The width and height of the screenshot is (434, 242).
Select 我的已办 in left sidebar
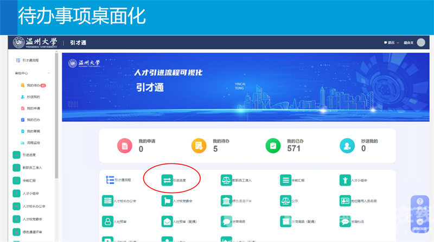click(x=30, y=120)
